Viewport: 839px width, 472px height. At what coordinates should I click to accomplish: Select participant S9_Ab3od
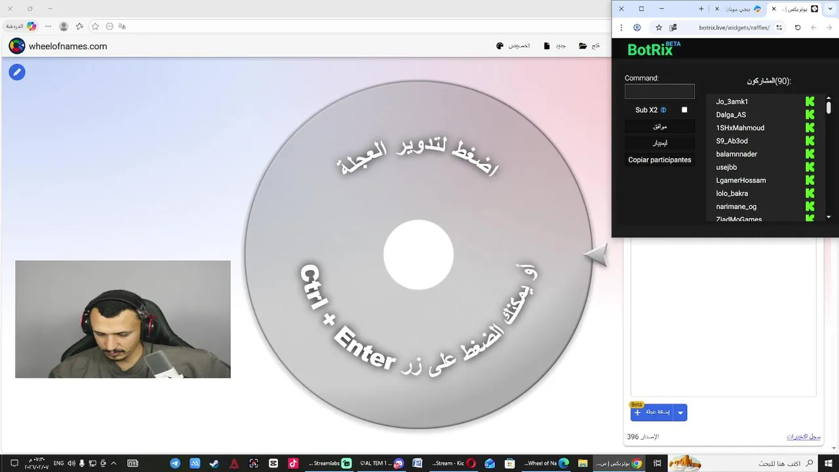point(732,141)
